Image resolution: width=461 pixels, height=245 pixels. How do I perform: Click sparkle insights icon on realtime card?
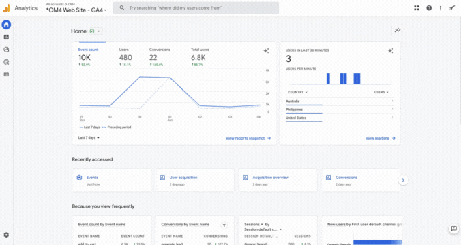pos(391,51)
